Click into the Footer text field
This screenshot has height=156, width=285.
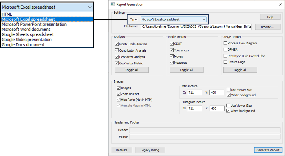coord(205,137)
